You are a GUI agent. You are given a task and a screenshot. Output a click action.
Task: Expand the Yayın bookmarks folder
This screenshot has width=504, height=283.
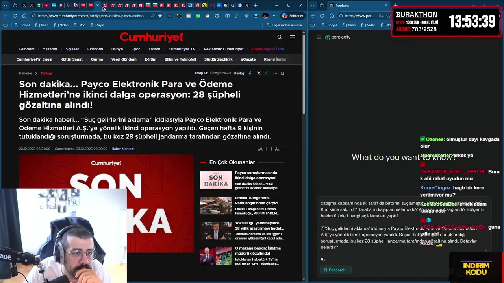click(x=97, y=25)
